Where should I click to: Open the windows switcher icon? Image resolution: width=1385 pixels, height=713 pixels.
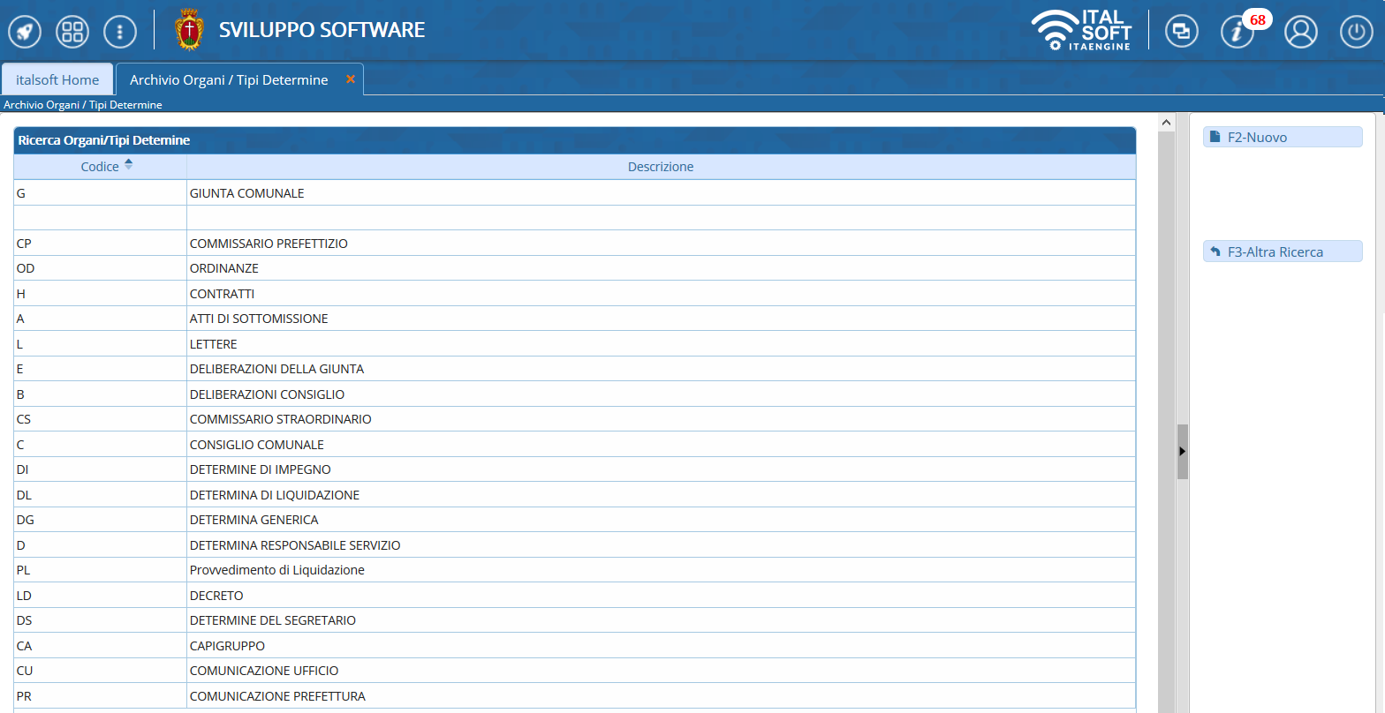coord(1181,32)
